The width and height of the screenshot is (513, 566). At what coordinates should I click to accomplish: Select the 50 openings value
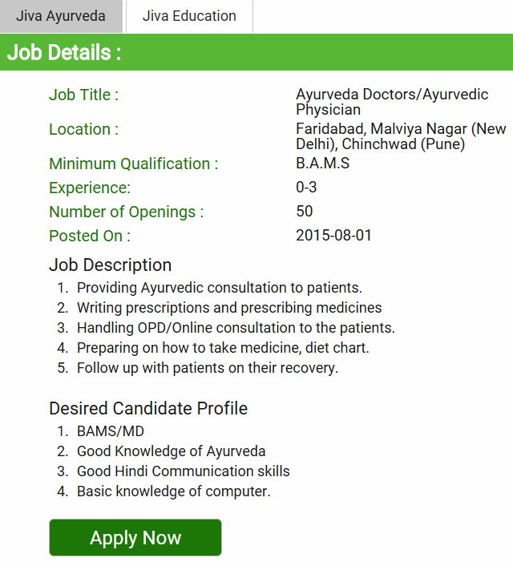[305, 212]
